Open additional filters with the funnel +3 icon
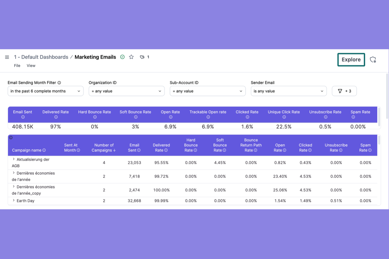 (344, 91)
